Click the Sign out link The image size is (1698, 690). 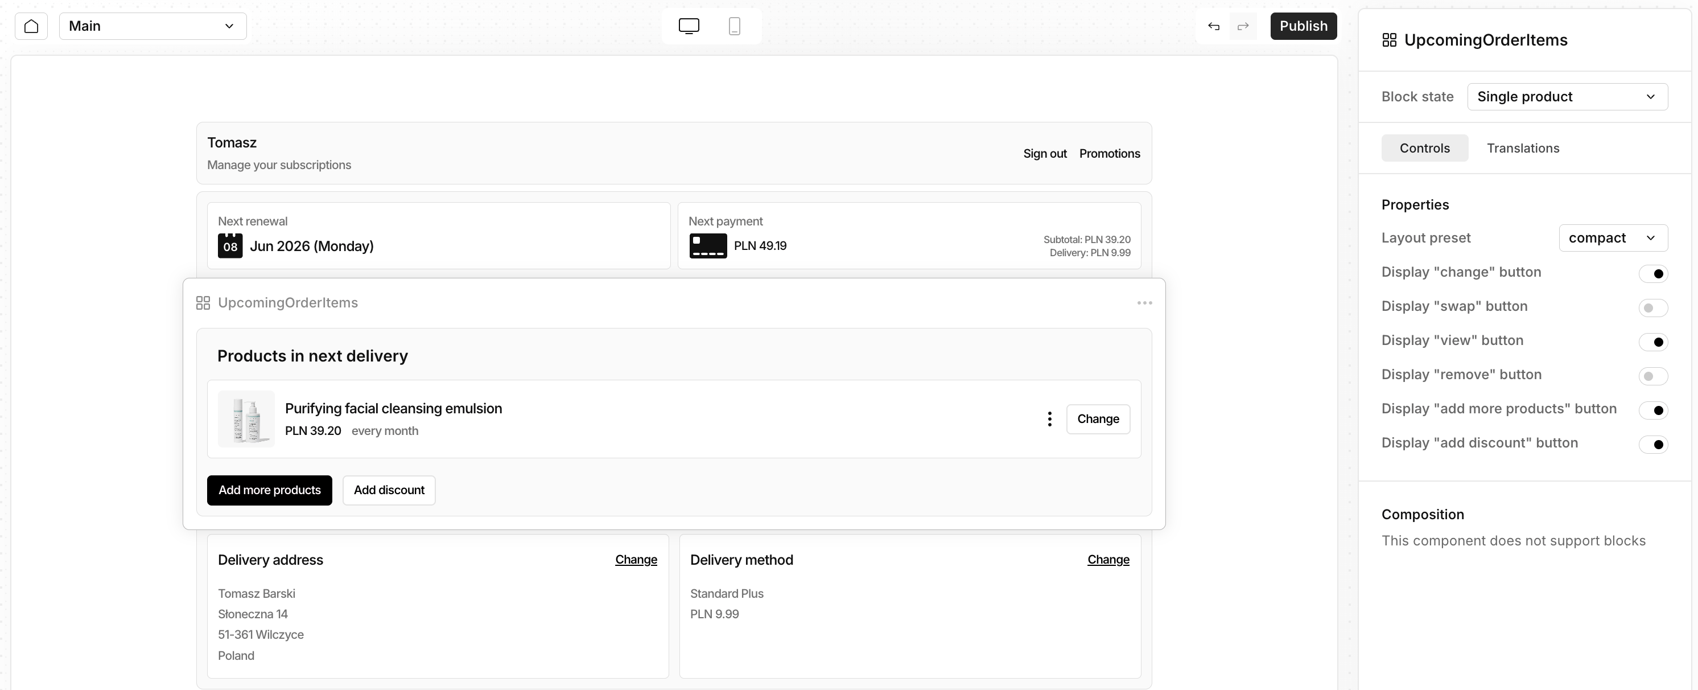point(1045,154)
